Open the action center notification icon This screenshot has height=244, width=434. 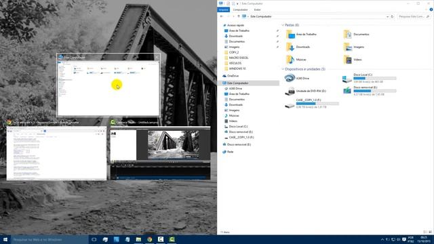[404, 239]
